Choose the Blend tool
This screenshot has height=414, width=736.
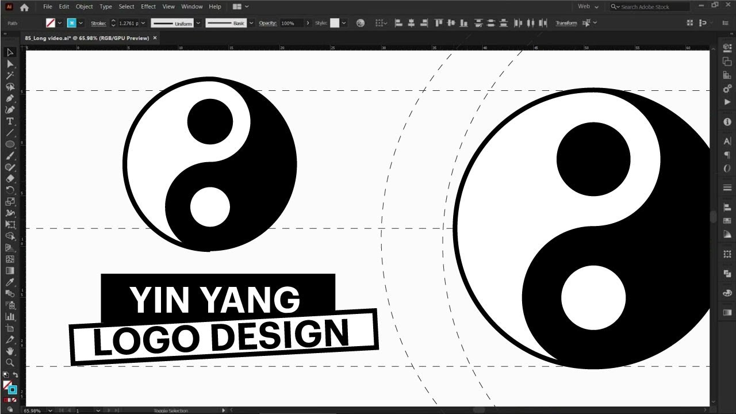point(10,293)
